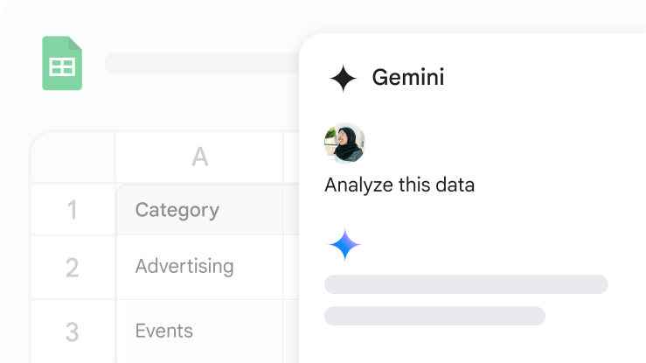Click the user profile avatar photo
Image resolution: width=646 pixels, height=363 pixels.
click(344, 143)
